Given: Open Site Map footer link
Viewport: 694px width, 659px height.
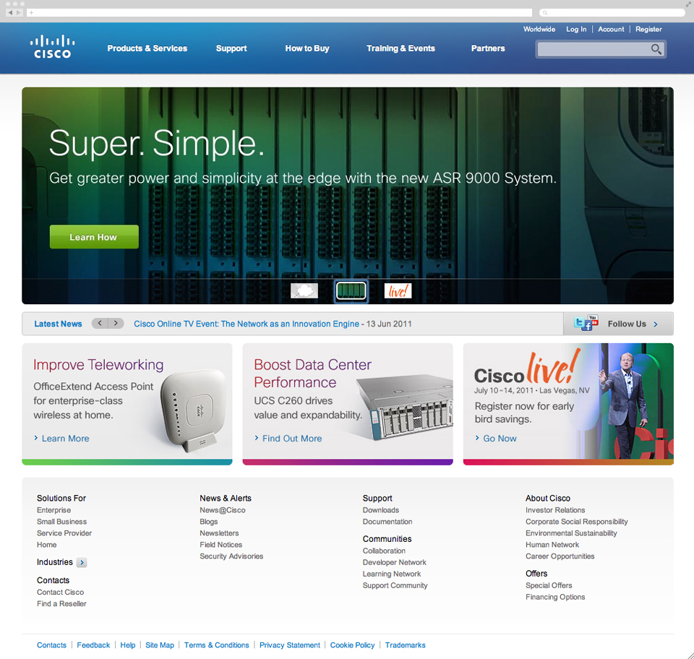Looking at the screenshot, I should (159, 645).
